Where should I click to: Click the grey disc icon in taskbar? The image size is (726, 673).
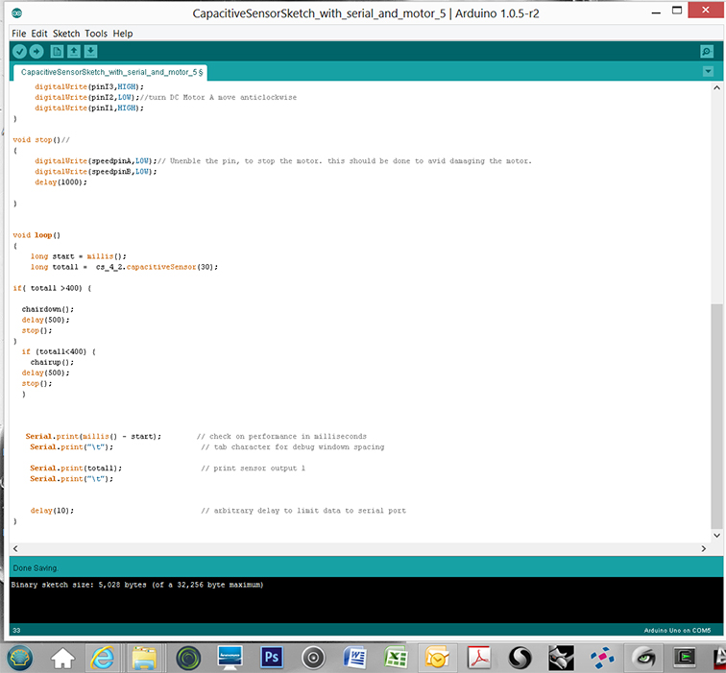pyautogui.click(x=313, y=658)
